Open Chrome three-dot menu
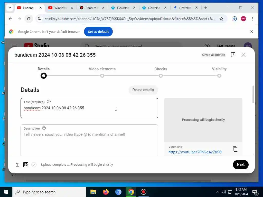 click(x=253, y=19)
